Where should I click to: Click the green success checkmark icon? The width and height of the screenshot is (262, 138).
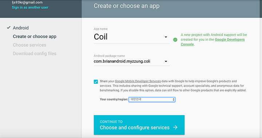click(175, 40)
